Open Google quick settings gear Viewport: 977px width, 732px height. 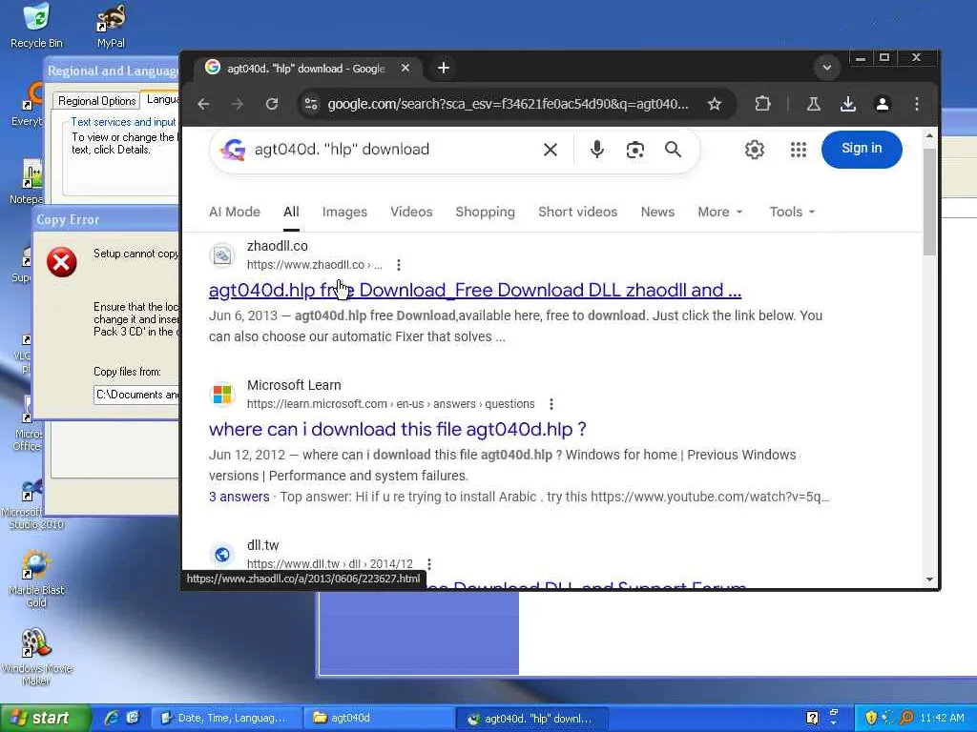[x=755, y=150]
